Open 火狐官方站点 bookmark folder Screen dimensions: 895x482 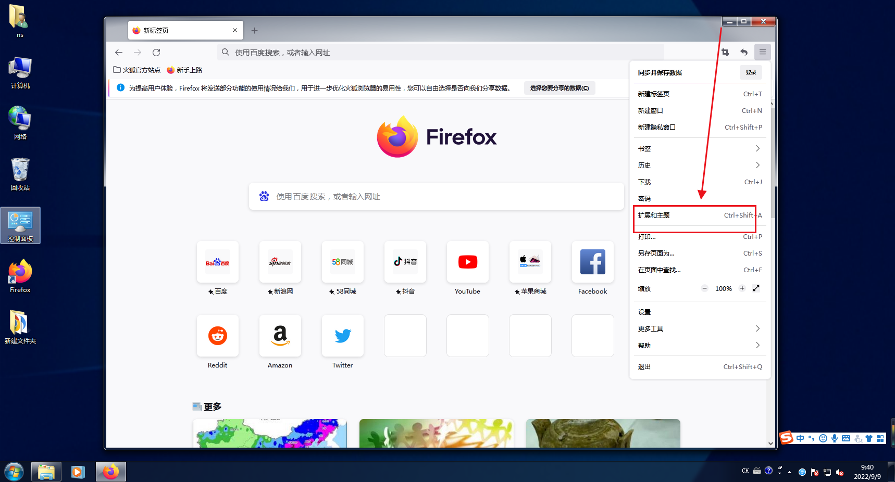[136, 70]
